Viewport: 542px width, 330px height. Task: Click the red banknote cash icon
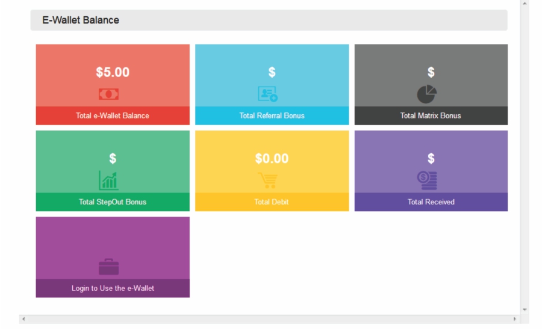pos(108,94)
